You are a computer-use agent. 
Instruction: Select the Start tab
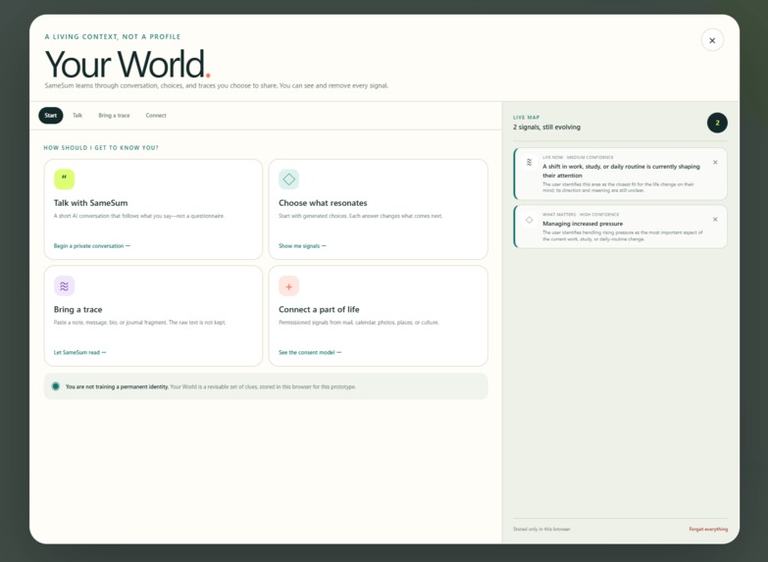click(x=51, y=116)
